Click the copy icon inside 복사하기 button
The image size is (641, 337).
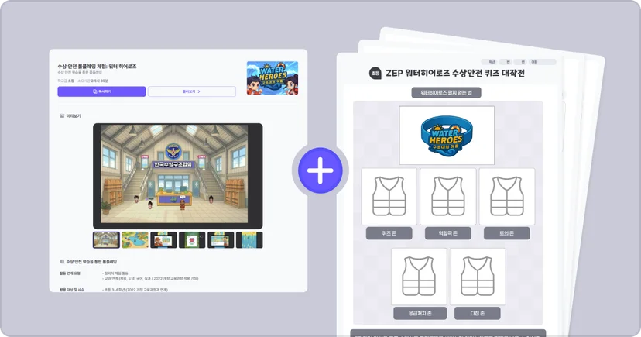pyautogui.click(x=95, y=91)
